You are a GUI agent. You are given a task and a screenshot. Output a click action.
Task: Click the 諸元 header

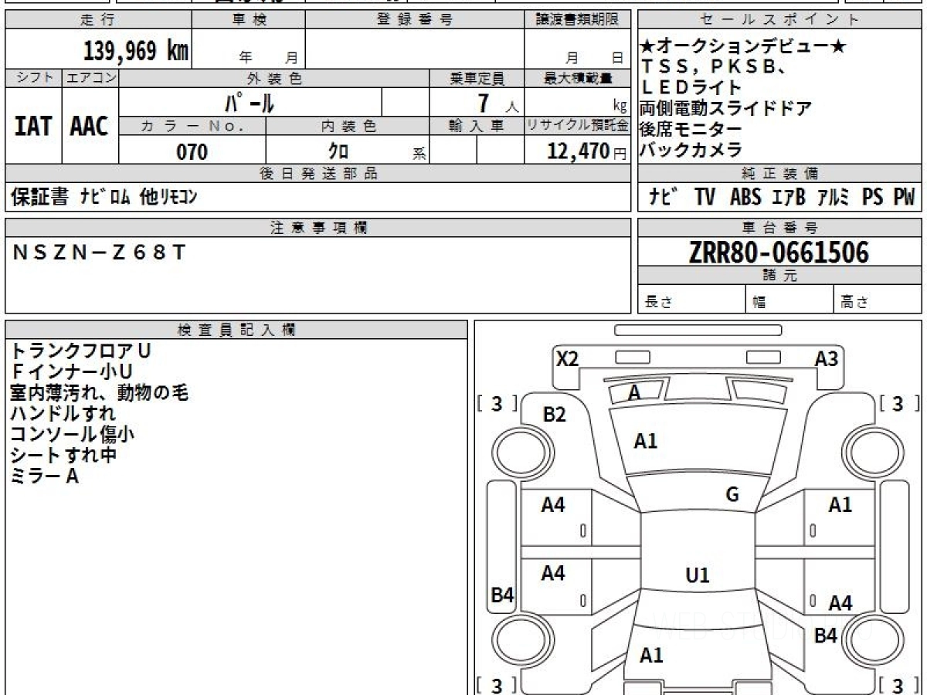[x=779, y=275]
